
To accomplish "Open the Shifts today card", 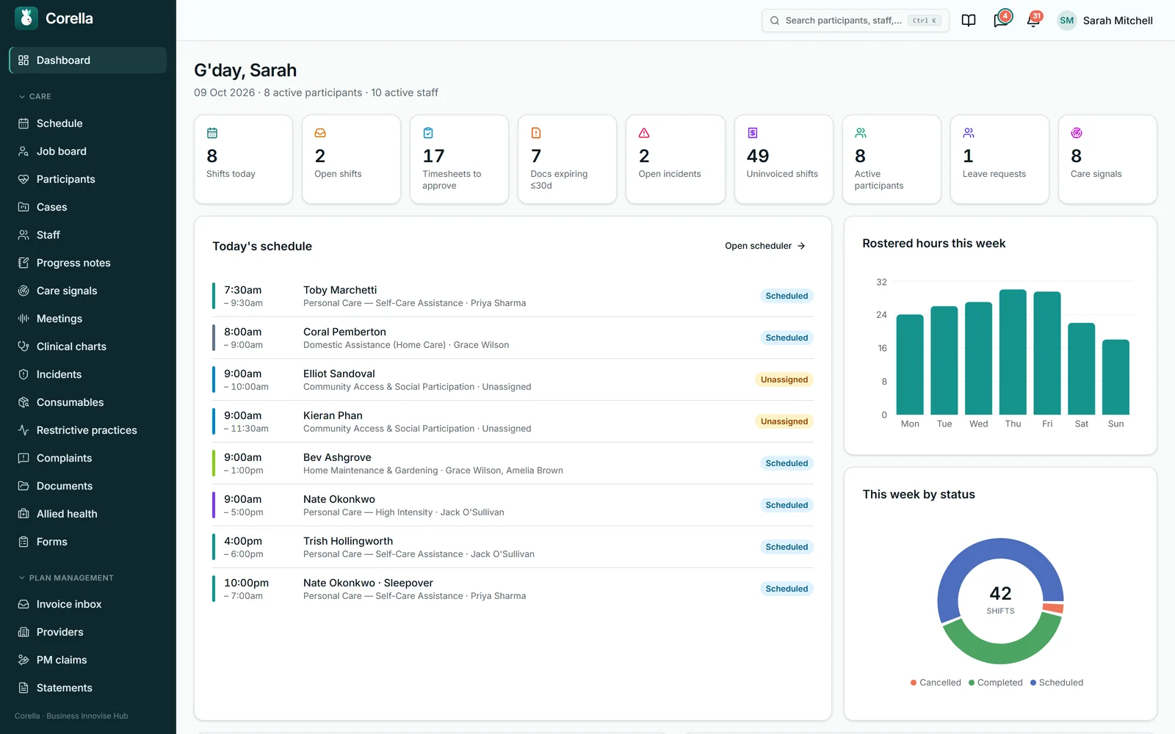I will [x=243, y=159].
